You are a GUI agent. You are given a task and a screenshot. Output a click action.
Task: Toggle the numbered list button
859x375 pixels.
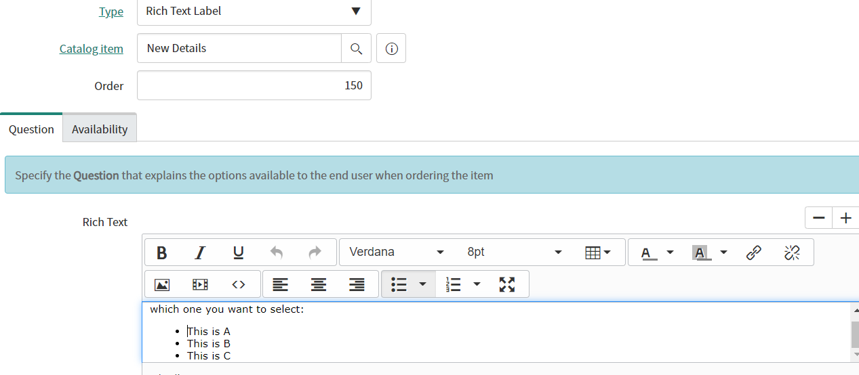pyautogui.click(x=453, y=285)
